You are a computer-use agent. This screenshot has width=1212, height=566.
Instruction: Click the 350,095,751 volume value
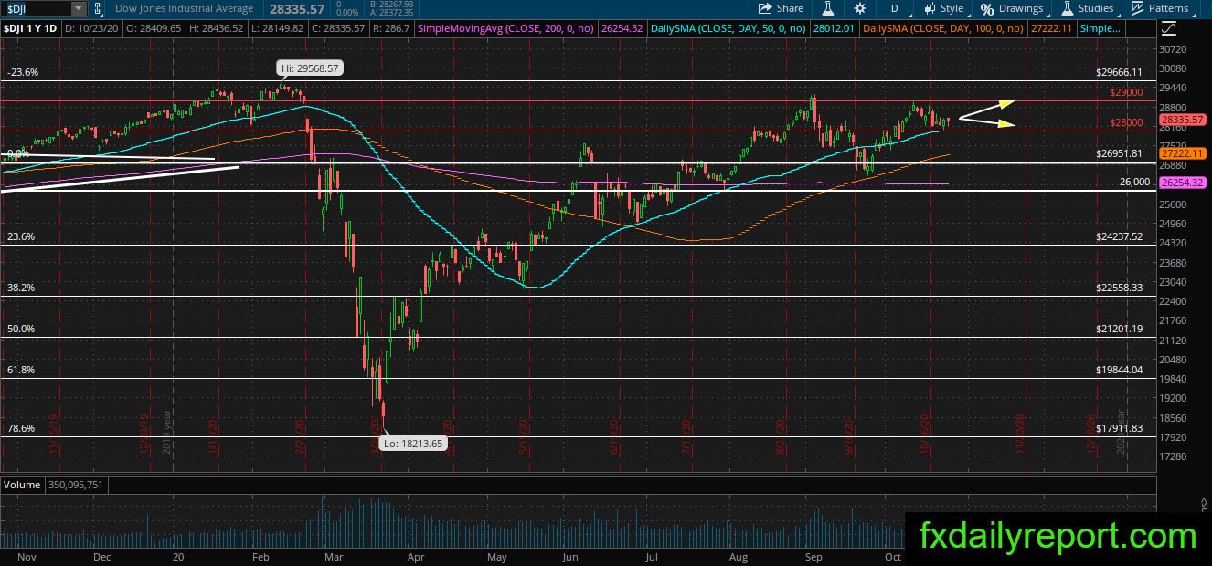(x=74, y=485)
